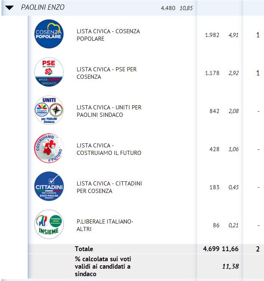Select the PAOLINI ENZO candidate name
Screen dimensions: 264x281
pos(43,7)
